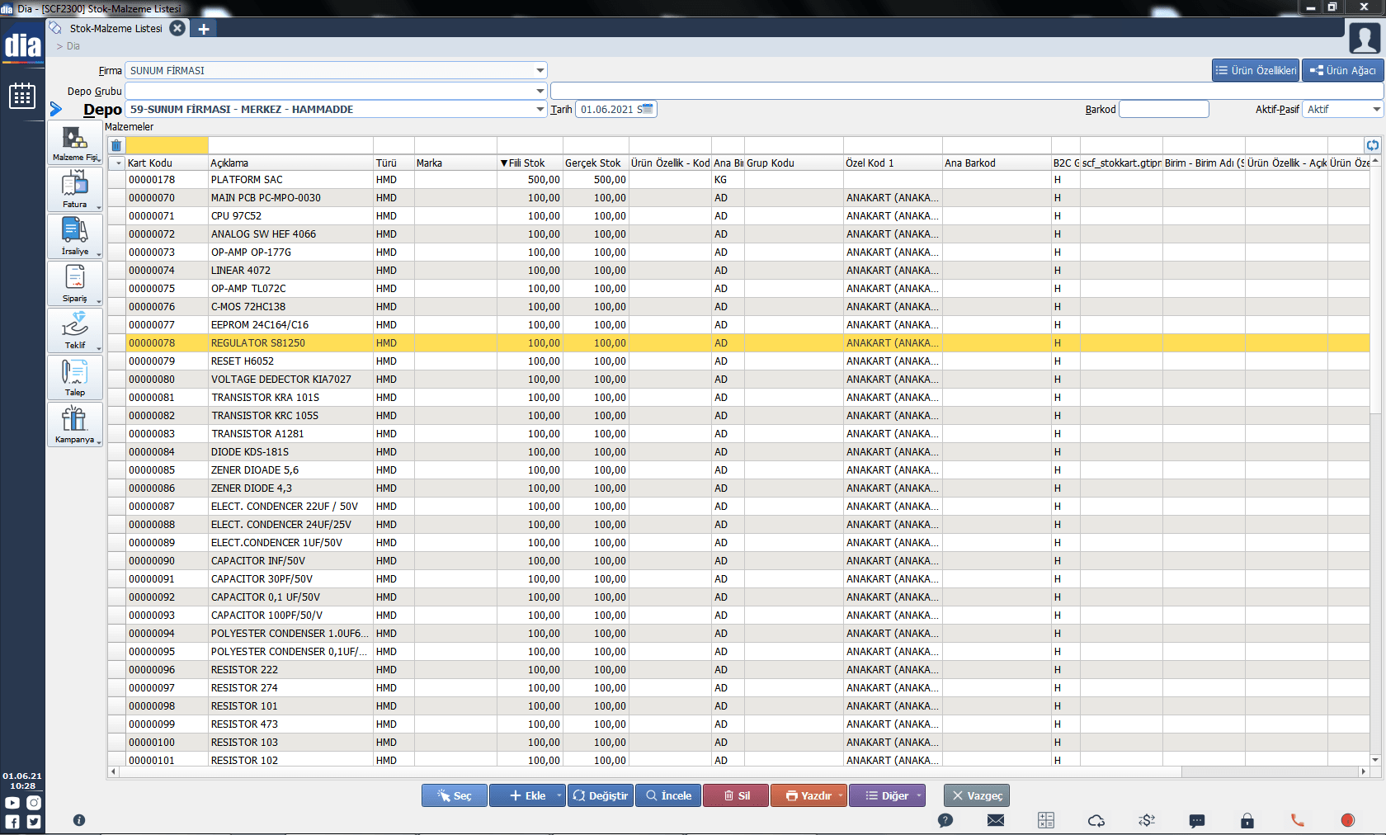Click the Seç button

(x=455, y=795)
